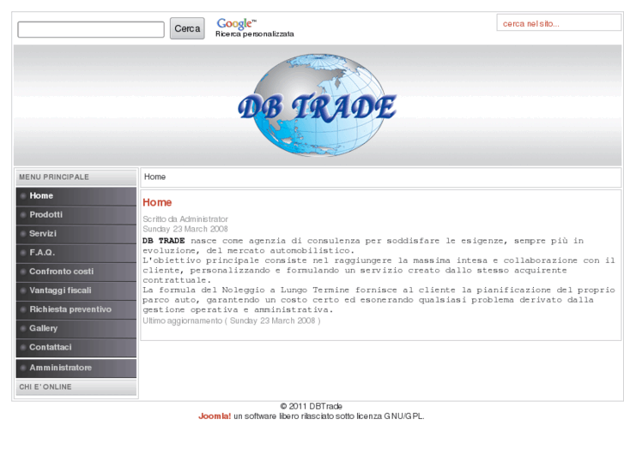Click the bullet icon beside Gallery
Screen dimensions: 624x467
pyautogui.click(x=23, y=329)
